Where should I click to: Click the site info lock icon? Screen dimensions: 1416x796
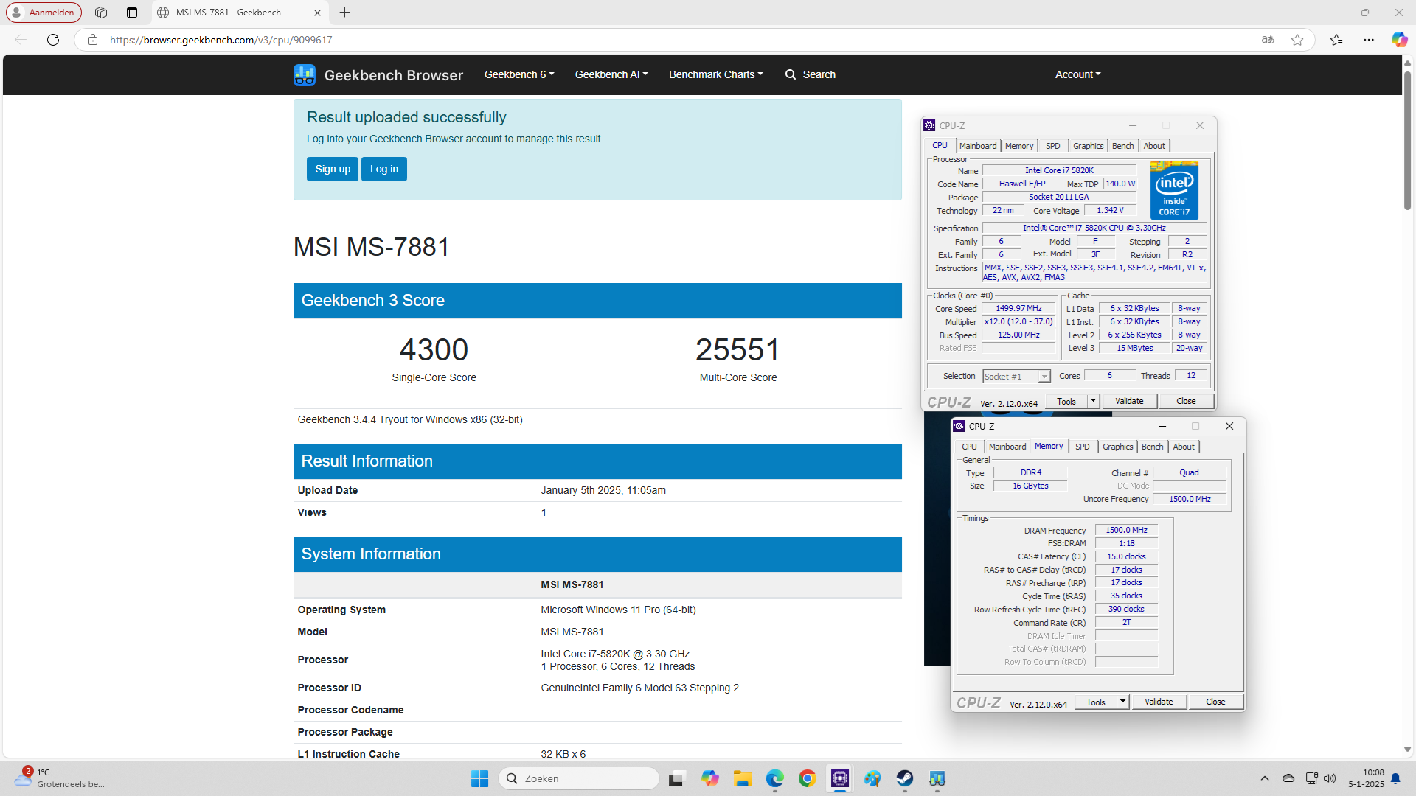tap(93, 40)
